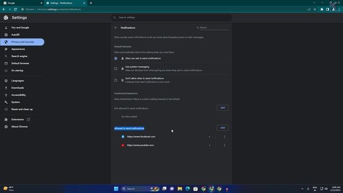The image size is (343, 193).
Task: Bookmark this page with star icon
Action: [315, 10]
